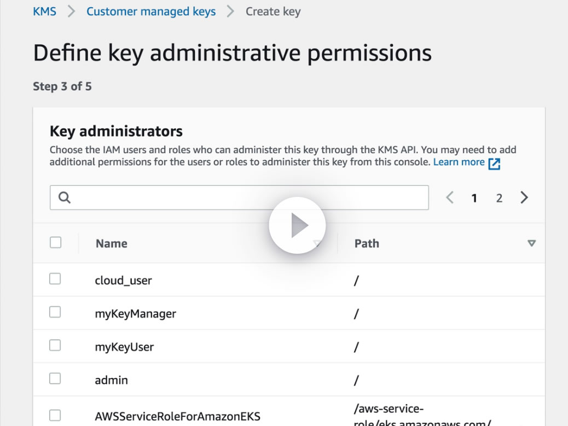This screenshot has height=426, width=568.
Task: Sort by the Path column triangle
Action: [531, 243]
